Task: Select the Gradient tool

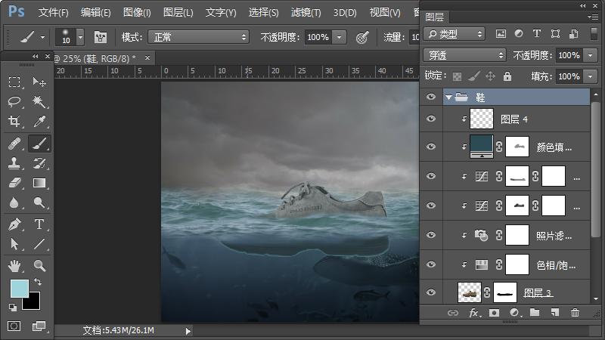Action: point(39,183)
